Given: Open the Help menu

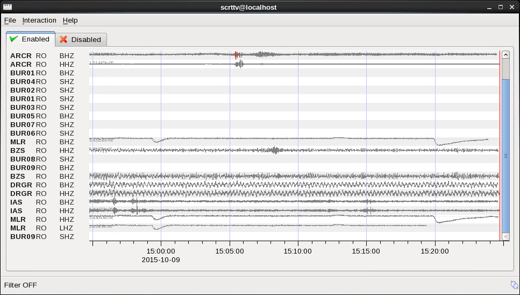Looking at the screenshot, I should (x=70, y=20).
